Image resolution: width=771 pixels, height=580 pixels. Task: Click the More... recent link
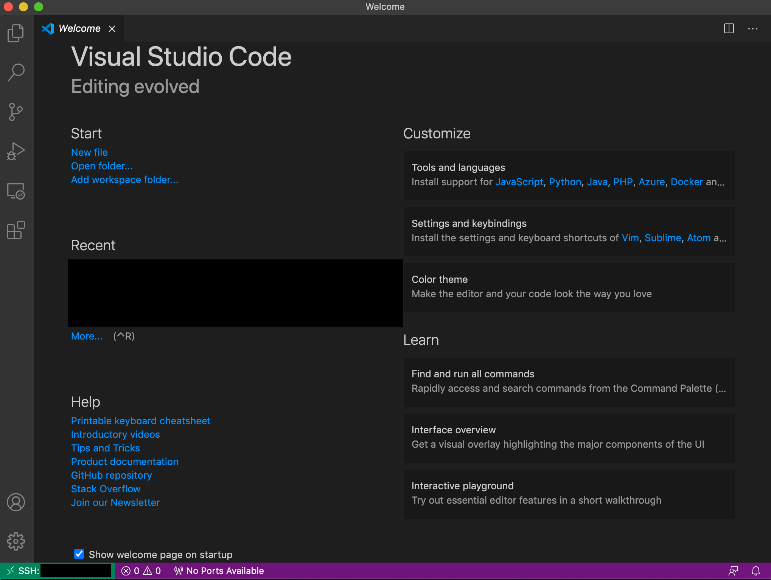tap(87, 336)
